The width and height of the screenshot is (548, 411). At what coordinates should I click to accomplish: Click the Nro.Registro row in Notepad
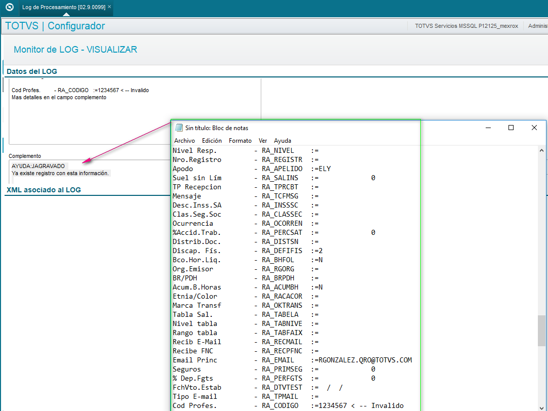coord(246,159)
